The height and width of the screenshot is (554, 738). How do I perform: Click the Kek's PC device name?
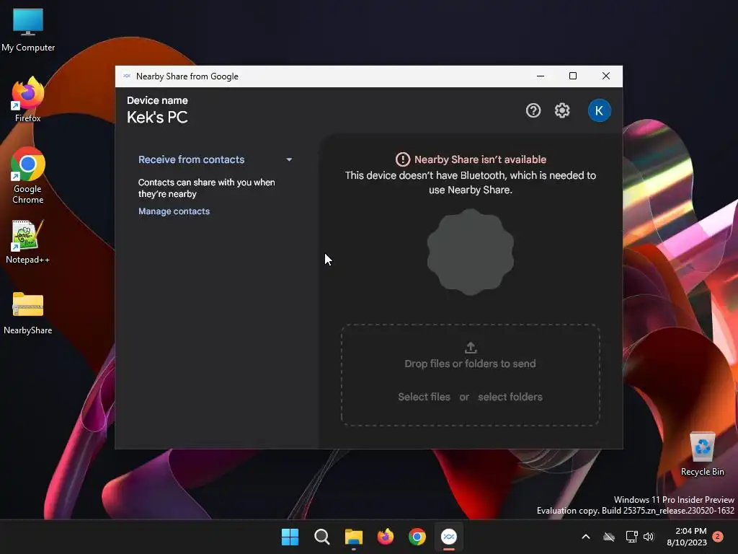157,118
